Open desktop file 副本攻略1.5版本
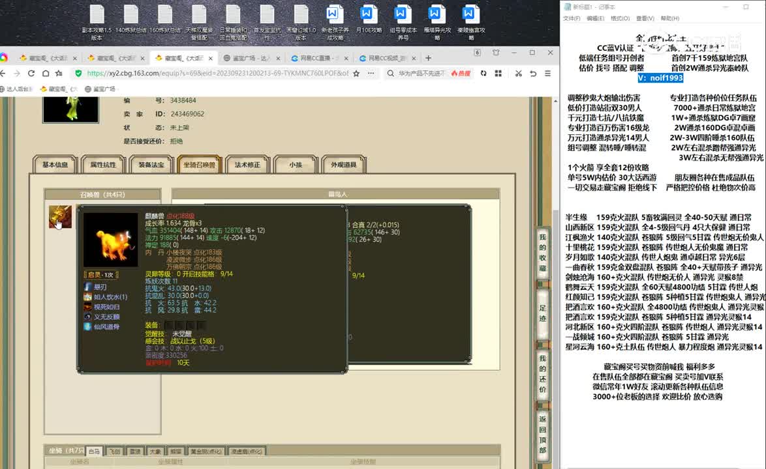Screen dimensions: 766x469 (x=97, y=22)
